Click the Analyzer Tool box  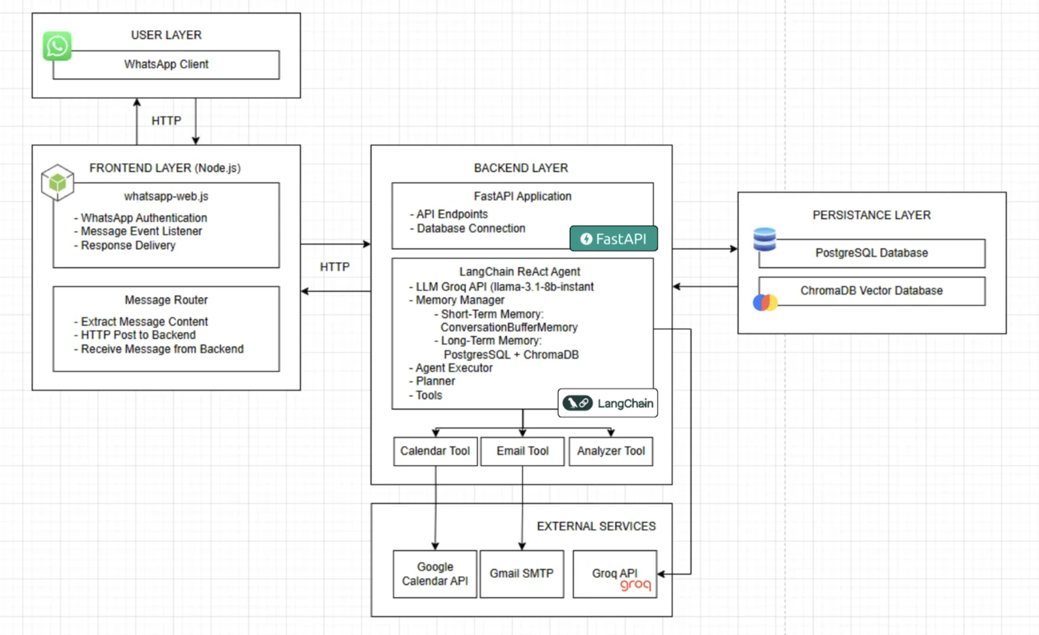click(610, 451)
